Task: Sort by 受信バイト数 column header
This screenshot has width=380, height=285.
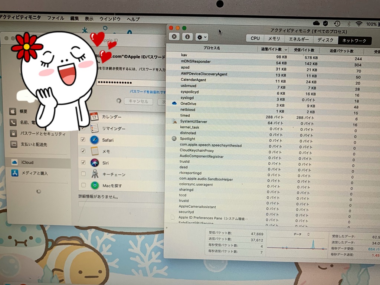Action: pos(304,50)
